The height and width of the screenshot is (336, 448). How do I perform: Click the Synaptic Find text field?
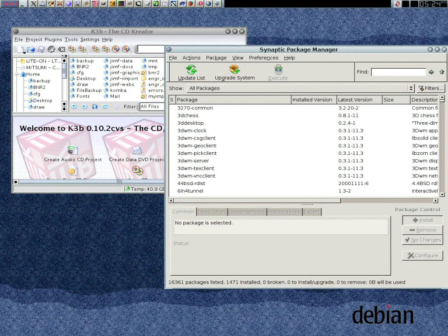coord(398,72)
